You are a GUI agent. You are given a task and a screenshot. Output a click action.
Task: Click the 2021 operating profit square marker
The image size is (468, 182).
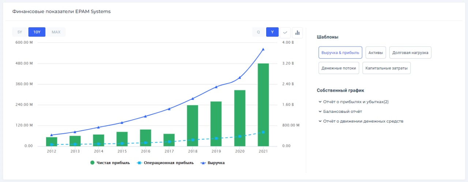[x=263, y=132]
